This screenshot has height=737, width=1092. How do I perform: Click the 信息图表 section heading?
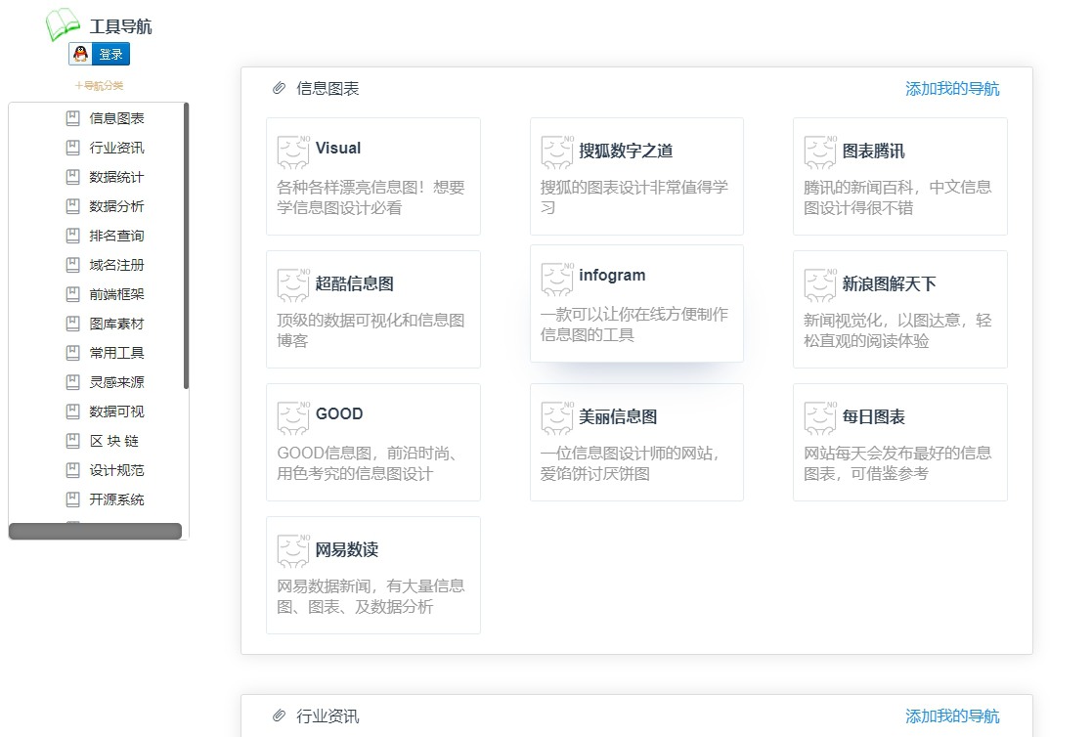[328, 89]
